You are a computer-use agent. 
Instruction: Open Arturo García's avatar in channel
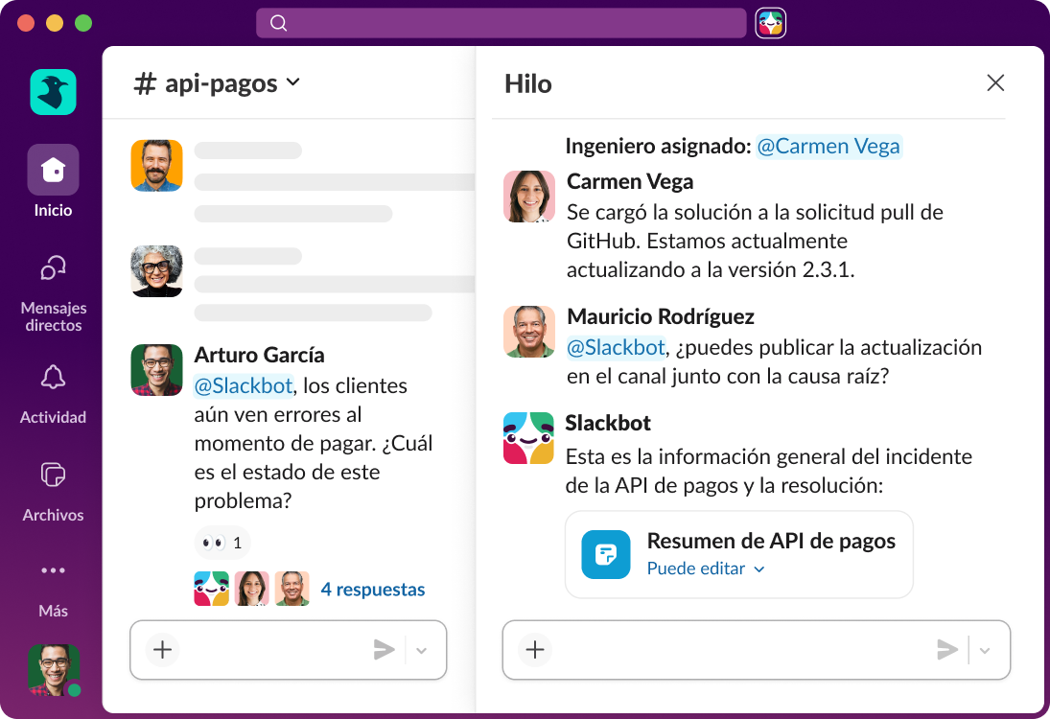(156, 370)
